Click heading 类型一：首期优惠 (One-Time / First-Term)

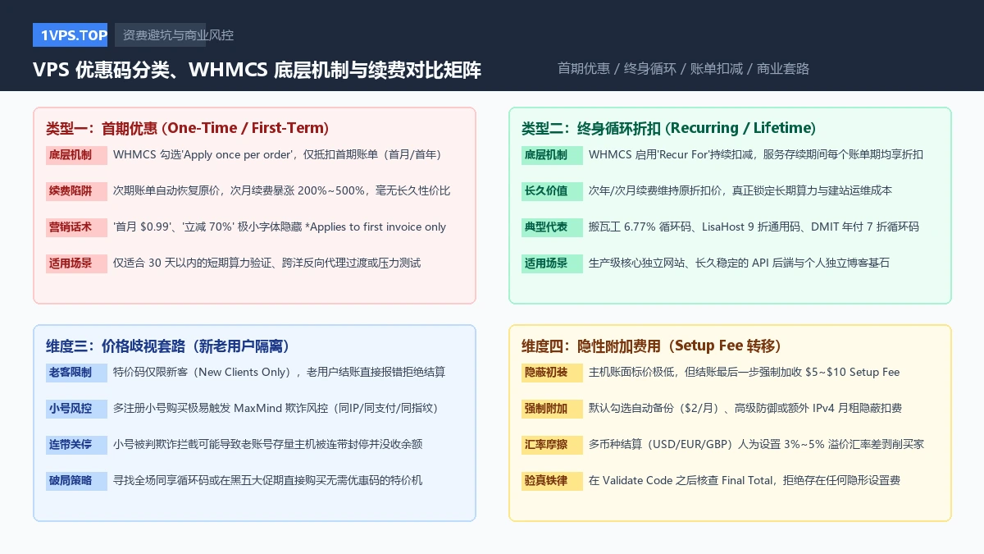[x=187, y=128]
